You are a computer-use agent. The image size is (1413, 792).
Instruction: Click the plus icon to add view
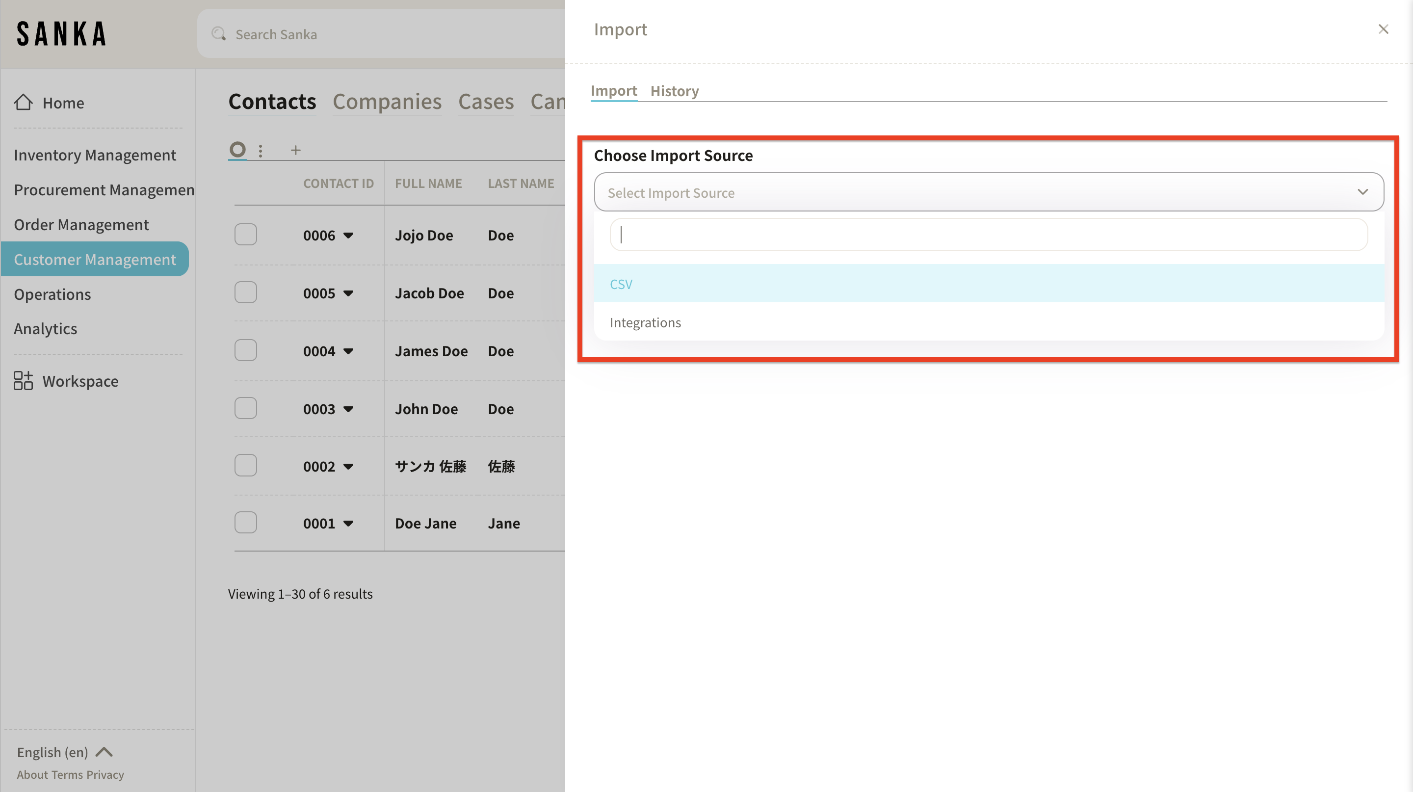pyautogui.click(x=296, y=150)
